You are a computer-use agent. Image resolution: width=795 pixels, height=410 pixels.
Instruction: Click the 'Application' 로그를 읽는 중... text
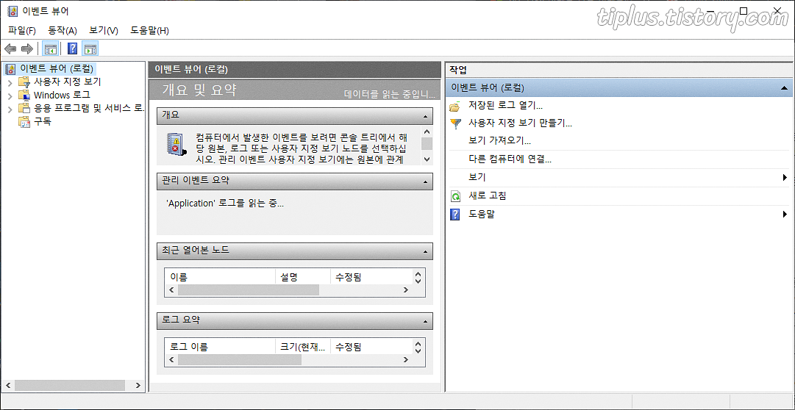224,204
